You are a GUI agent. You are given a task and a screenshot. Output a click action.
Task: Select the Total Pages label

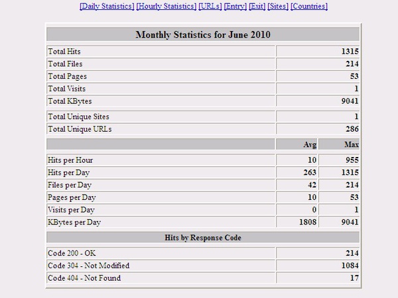pos(67,76)
